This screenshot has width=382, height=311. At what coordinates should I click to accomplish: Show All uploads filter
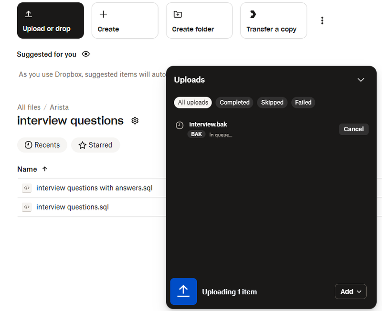[x=193, y=102]
